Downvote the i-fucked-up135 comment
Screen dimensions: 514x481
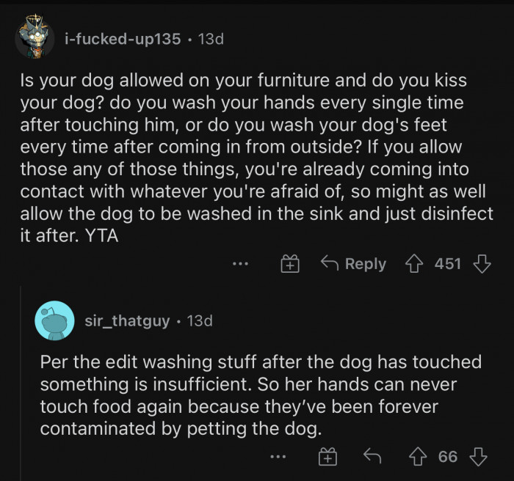(482, 264)
